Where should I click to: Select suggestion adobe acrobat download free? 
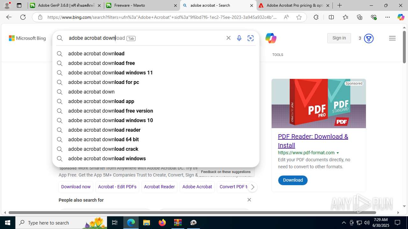click(x=156, y=63)
